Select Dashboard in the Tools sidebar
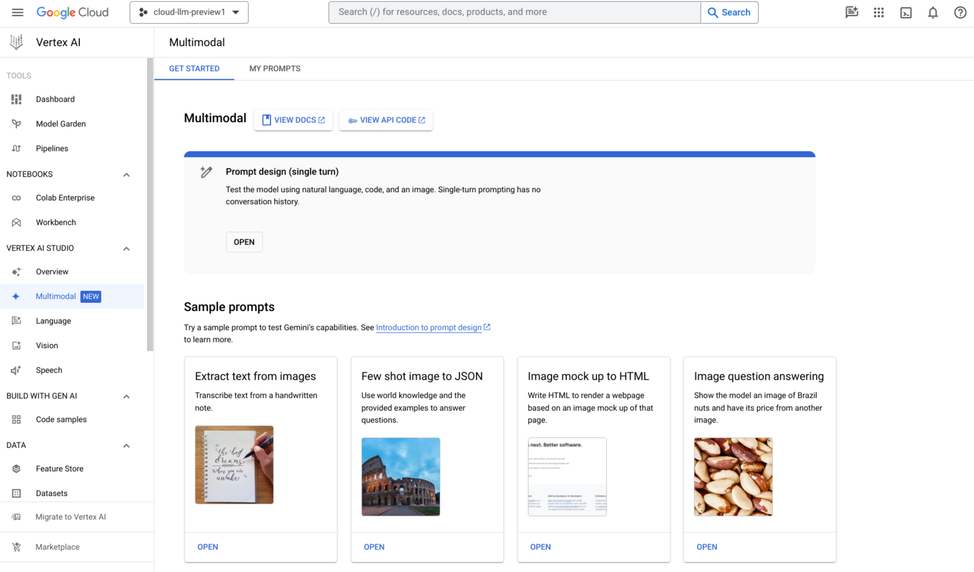Viewport: 974px width, 572px height. (x=55, y=99)
